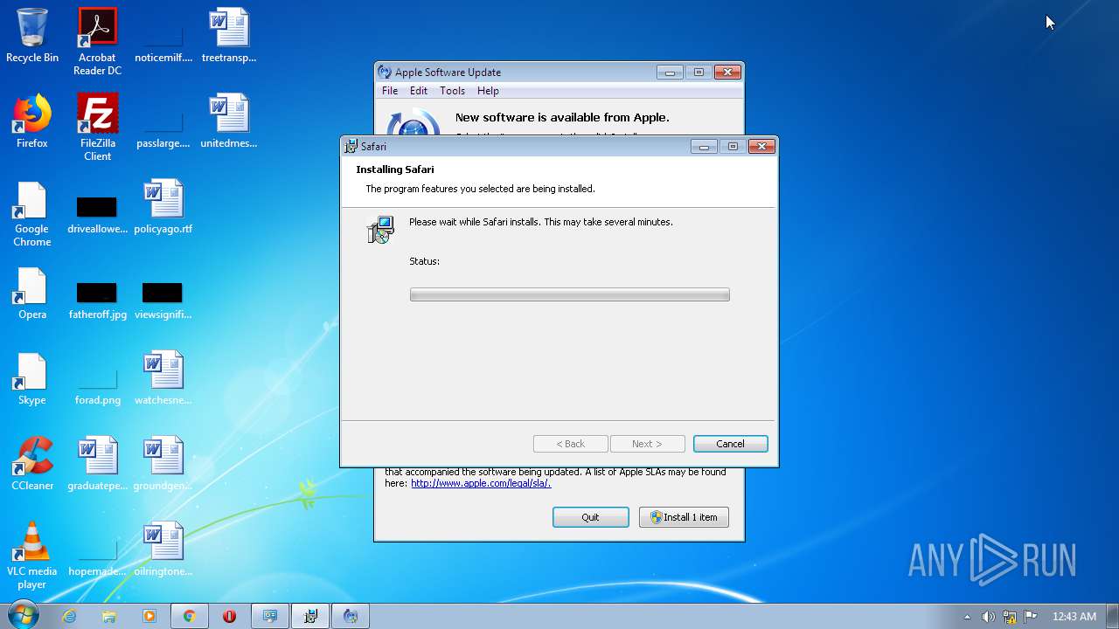
Task: Select the policyago.rtf document
Action: point(163,207)
